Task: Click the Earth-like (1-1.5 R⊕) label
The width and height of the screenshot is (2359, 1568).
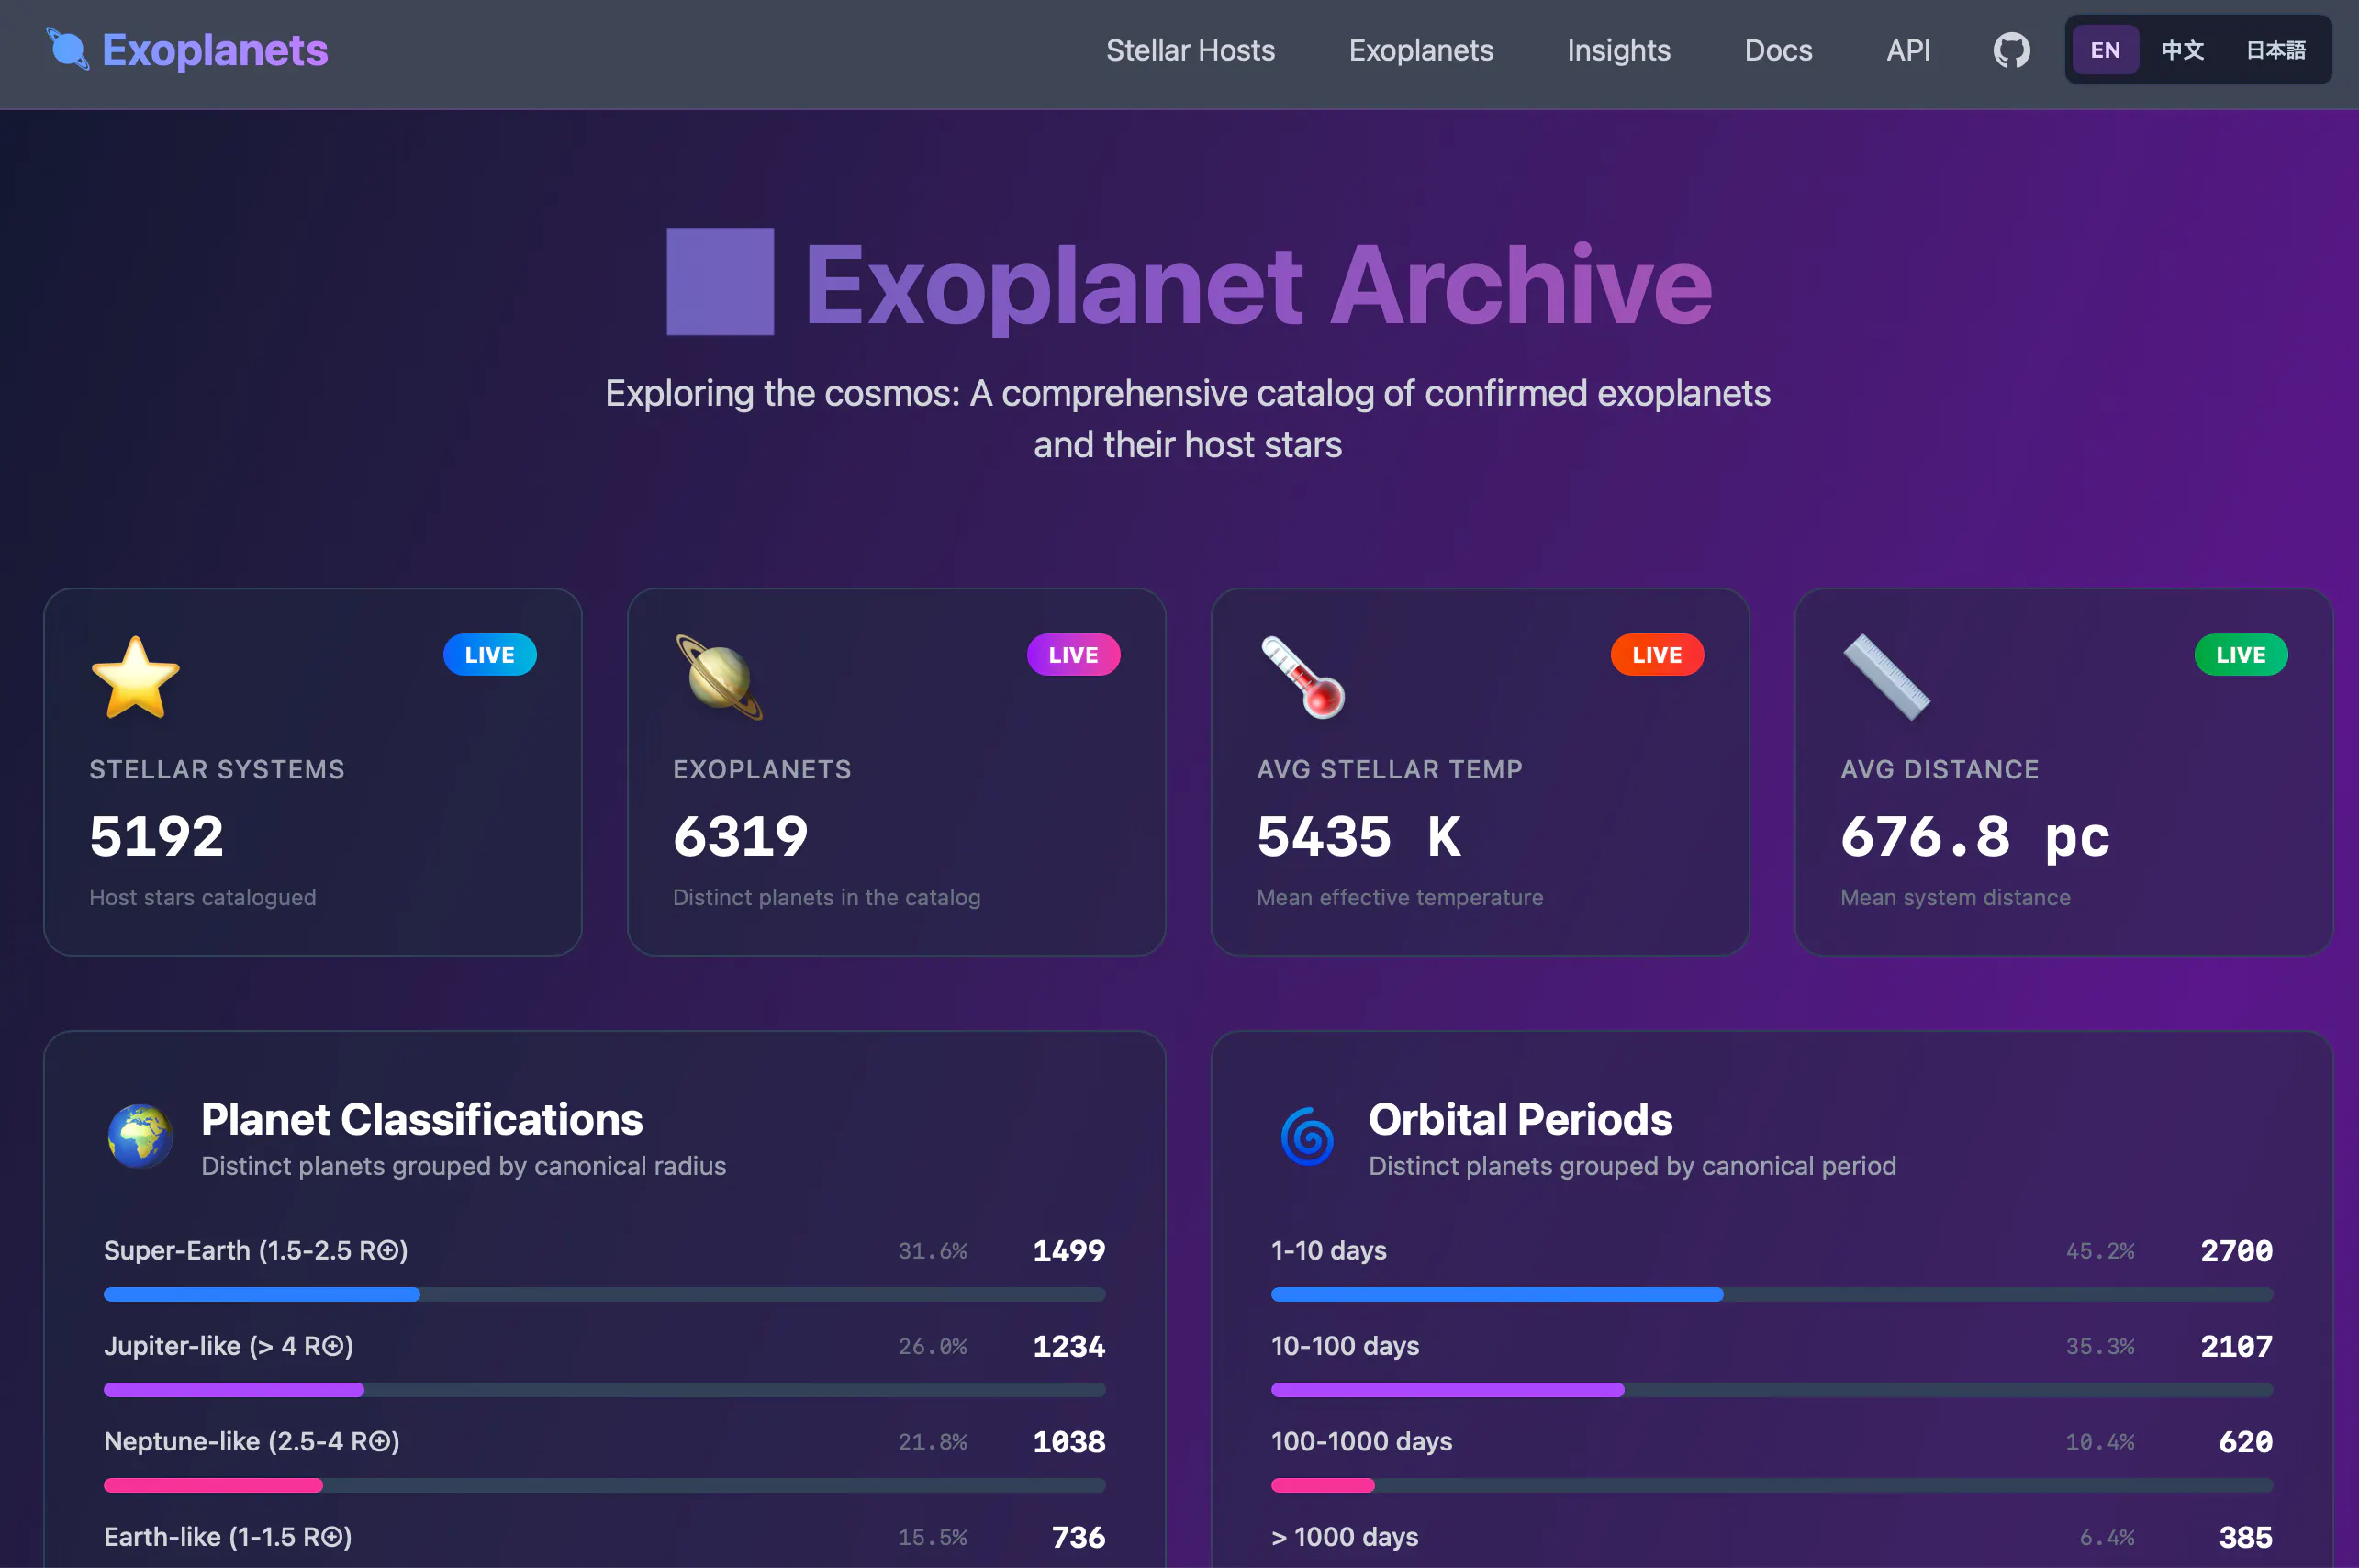Action: [x=228, y=1537]
